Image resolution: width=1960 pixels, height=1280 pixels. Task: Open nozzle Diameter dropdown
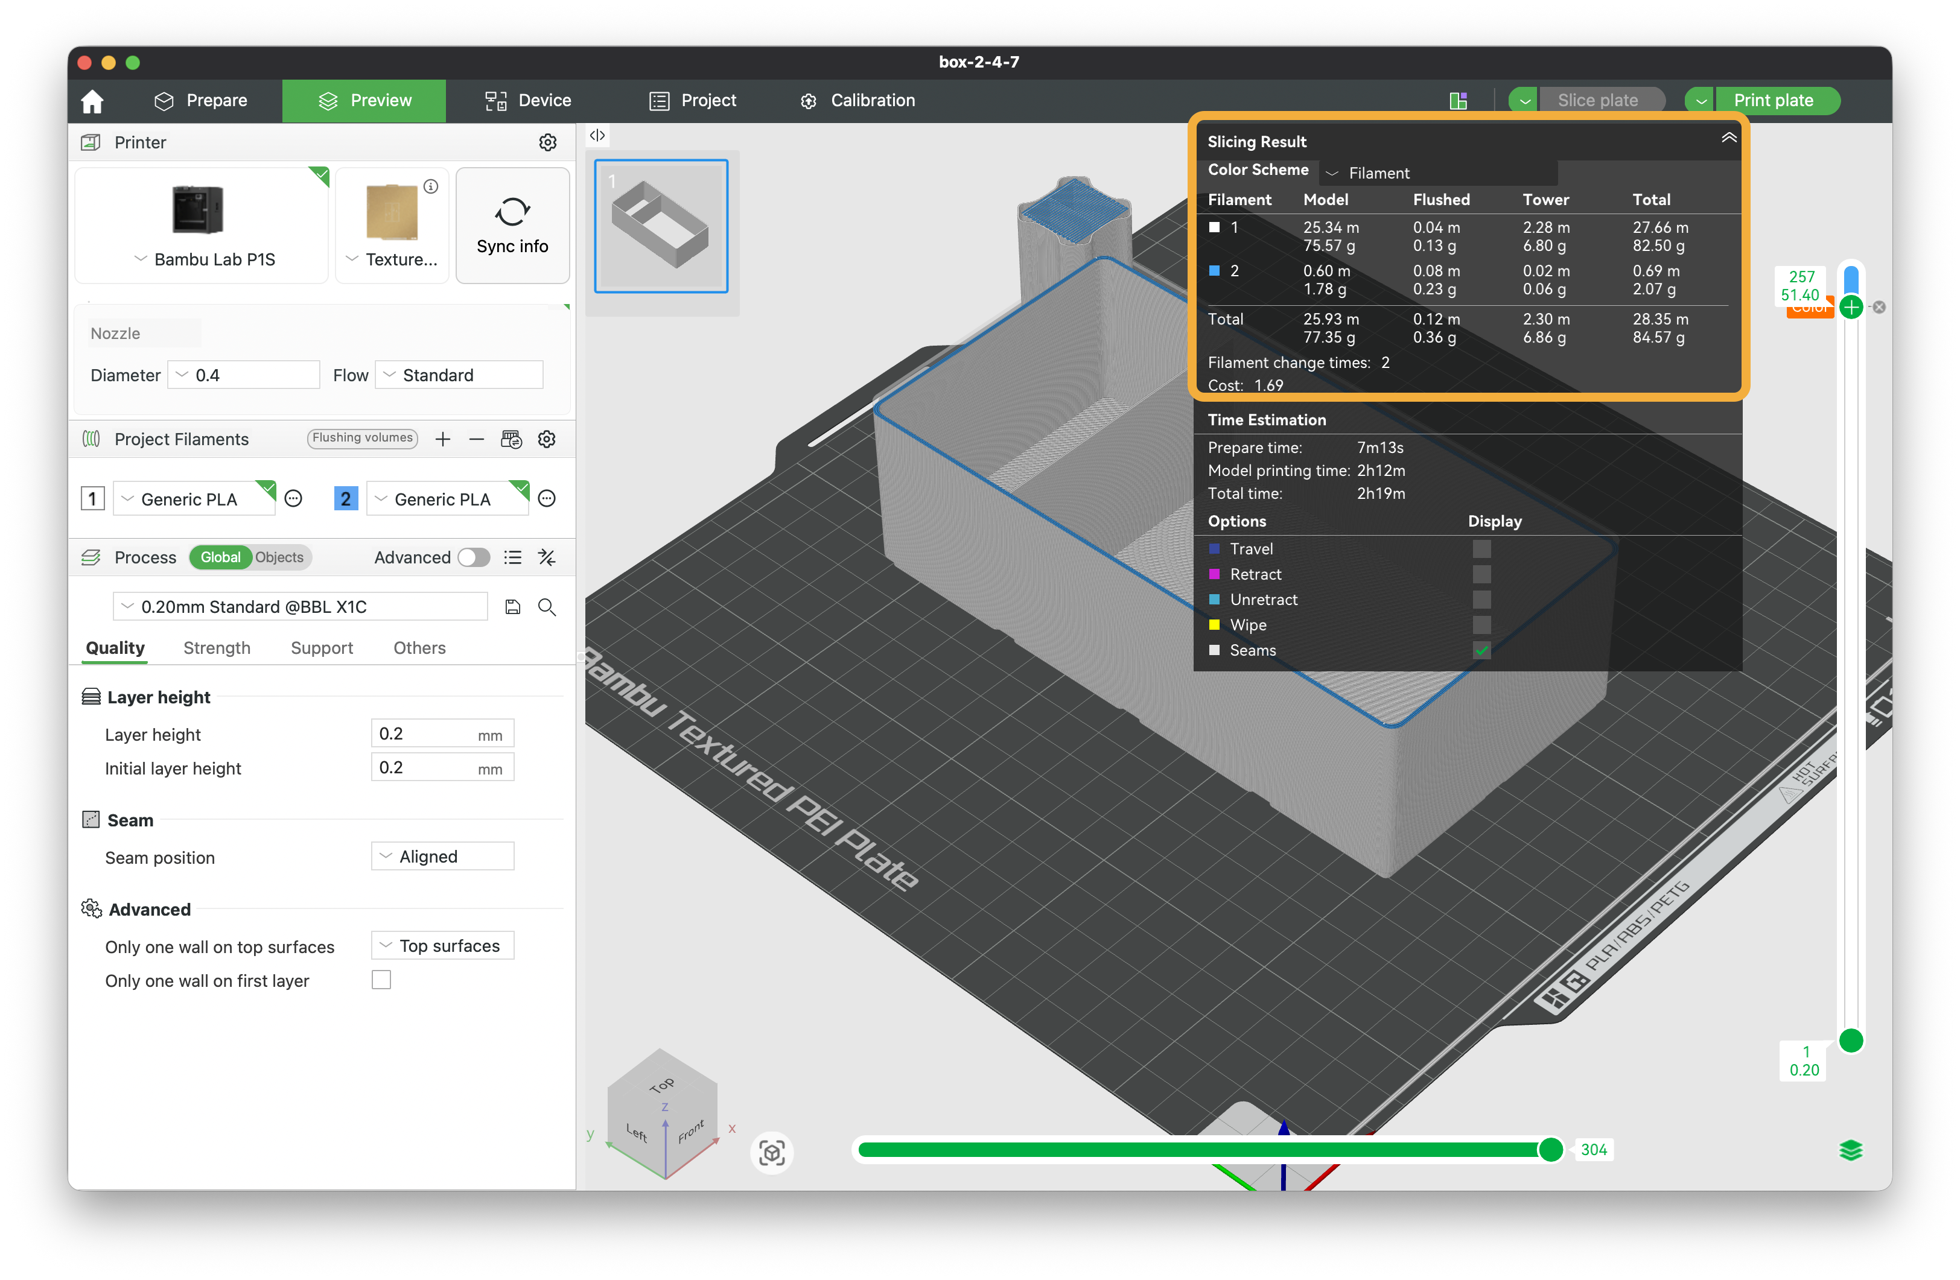[x=244, y=375]
